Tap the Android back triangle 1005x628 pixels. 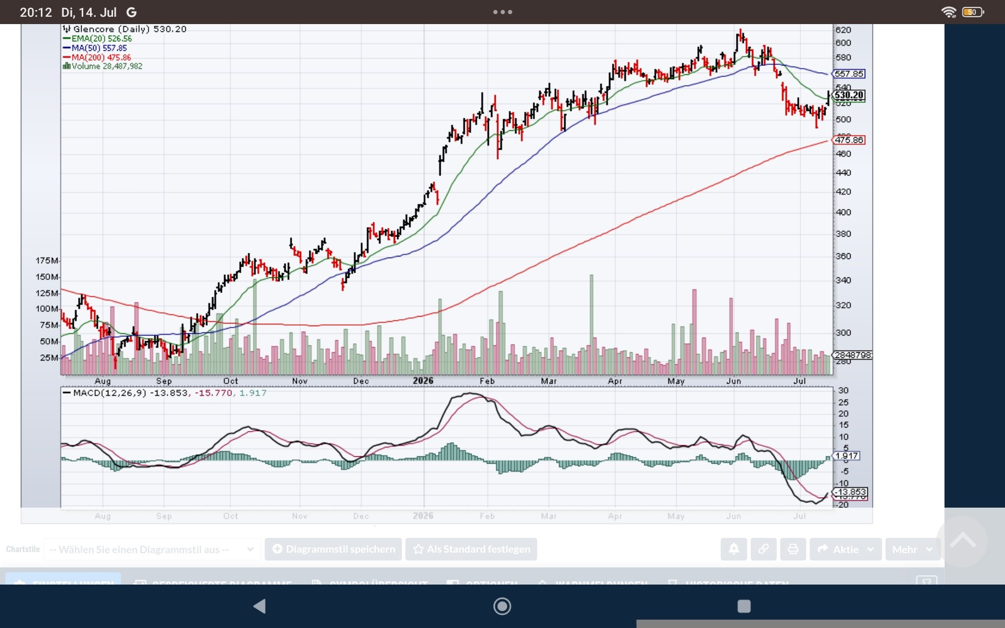[x=260, y=606]
